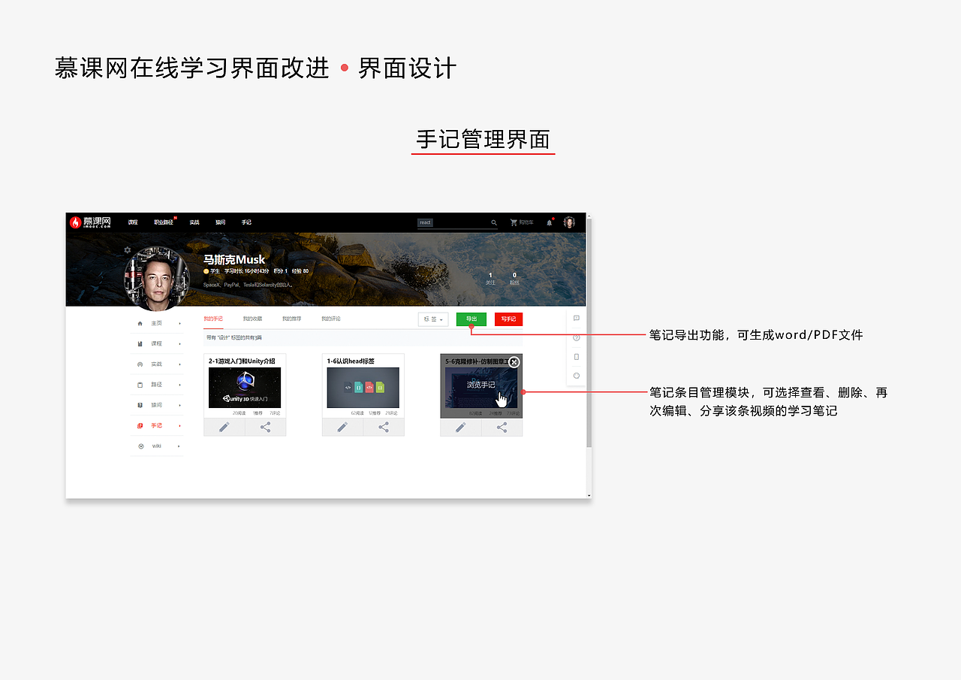Share the 1-6认识head标签 note
961x680 pixels.
pos(384,427)
